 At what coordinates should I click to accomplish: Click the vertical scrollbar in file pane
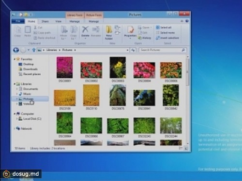tap(188, 100)
